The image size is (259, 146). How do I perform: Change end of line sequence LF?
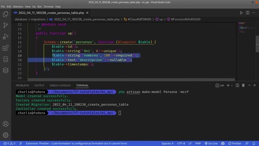pyautogui.click(x=190, y=143)
